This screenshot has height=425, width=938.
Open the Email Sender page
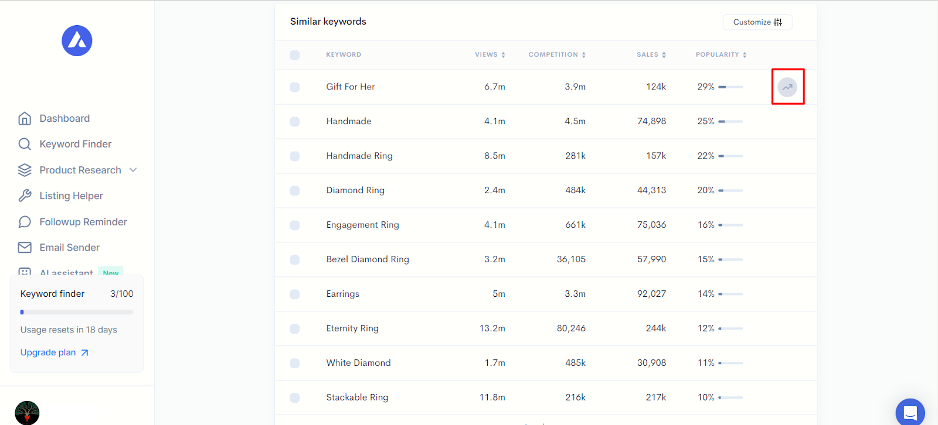(69, 248)
